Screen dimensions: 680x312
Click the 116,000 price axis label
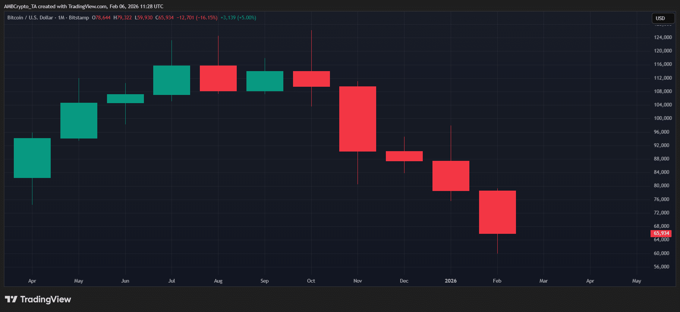pyautogui.click(x=663, y=64)
